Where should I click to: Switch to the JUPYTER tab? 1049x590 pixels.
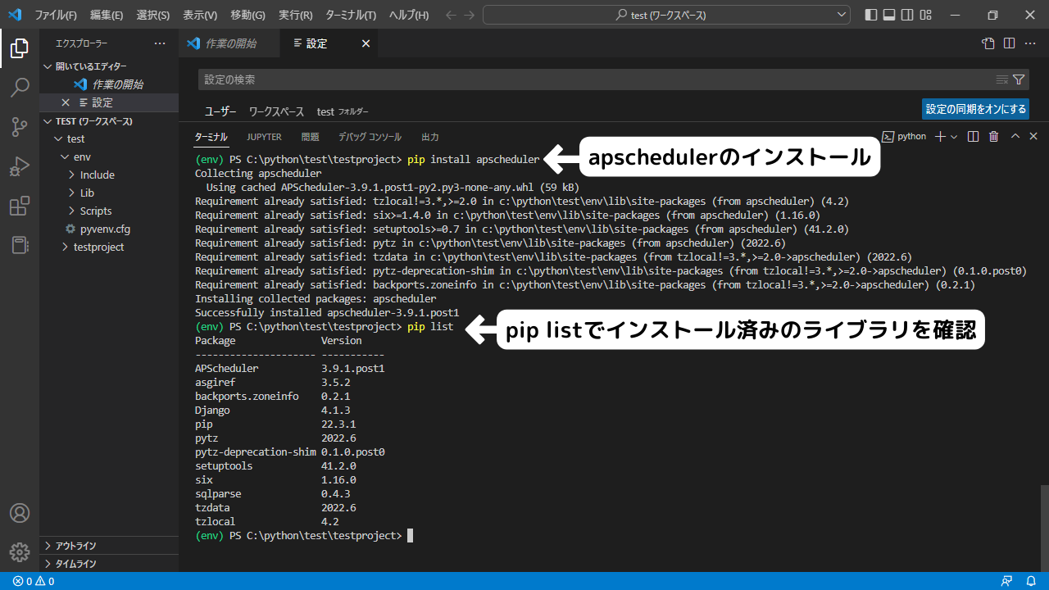click(x=264, y=137)
